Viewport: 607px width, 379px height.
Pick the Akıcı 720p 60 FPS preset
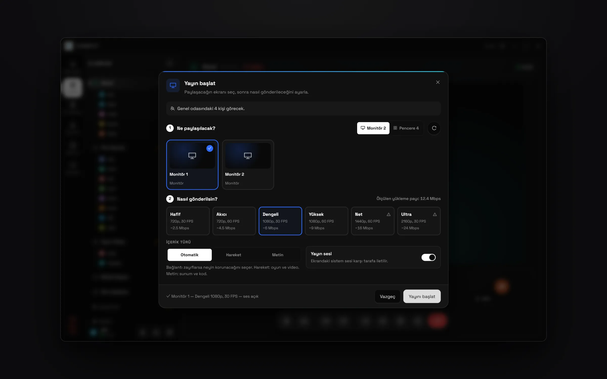pos(234,221)
